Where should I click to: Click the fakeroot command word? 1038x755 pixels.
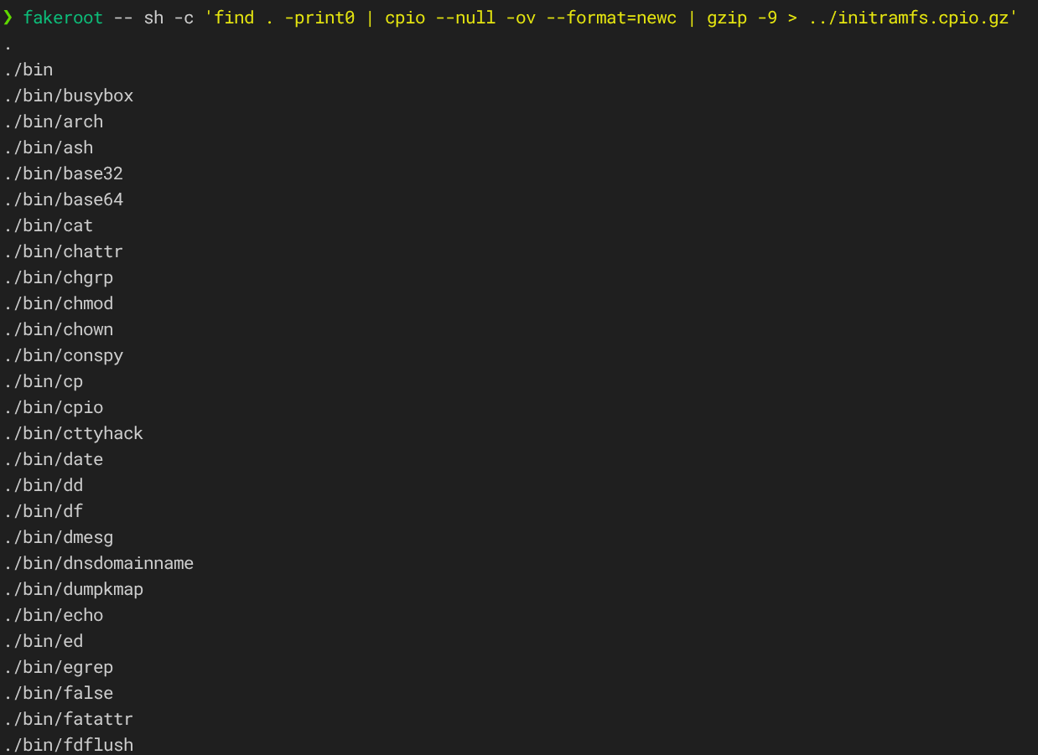[63, 18]
